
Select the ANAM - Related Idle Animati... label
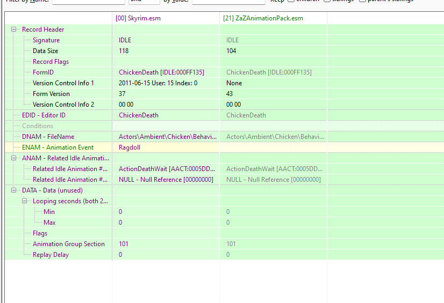66,158
